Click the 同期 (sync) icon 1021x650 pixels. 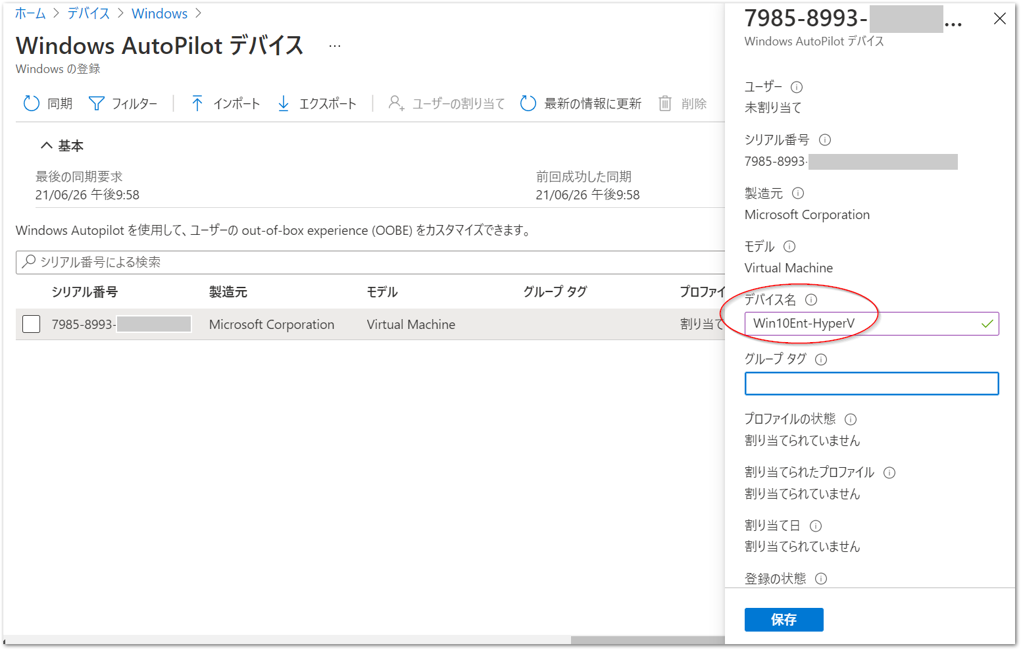[31, 103]
